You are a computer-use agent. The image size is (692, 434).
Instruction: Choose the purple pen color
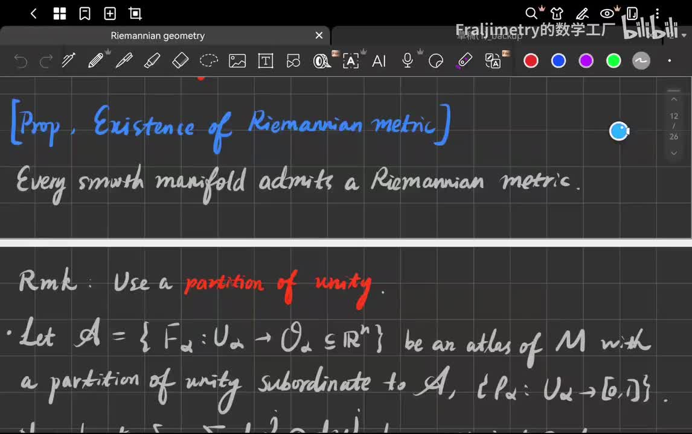click(x=586, y=61)
